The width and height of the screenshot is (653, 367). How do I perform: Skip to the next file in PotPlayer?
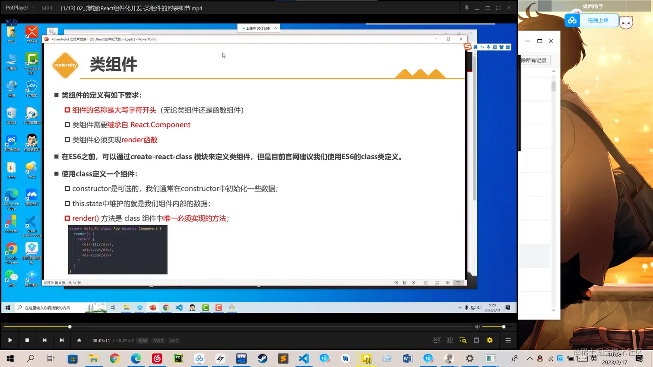62,340
